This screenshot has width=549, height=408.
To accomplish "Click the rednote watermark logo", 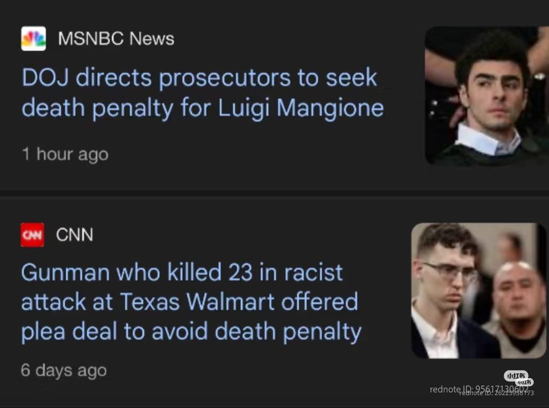I will click(516, 376).
